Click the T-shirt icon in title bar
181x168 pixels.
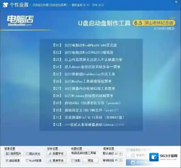[x=5, y=4]
